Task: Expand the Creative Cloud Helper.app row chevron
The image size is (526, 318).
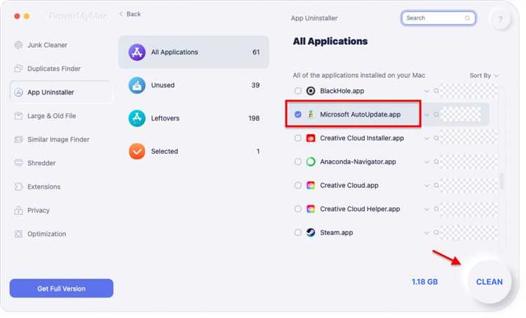Action: (x=426, y=209)
